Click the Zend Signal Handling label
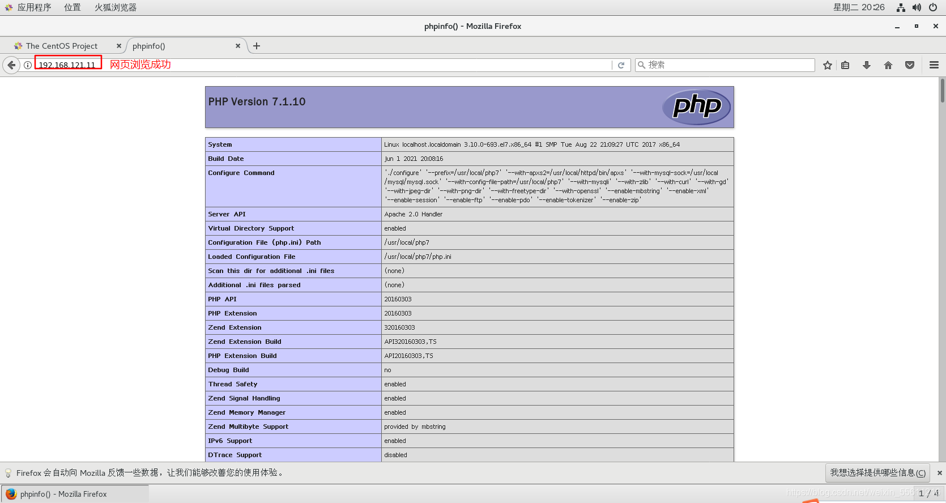The image size is (946, 503). (244, 398)
